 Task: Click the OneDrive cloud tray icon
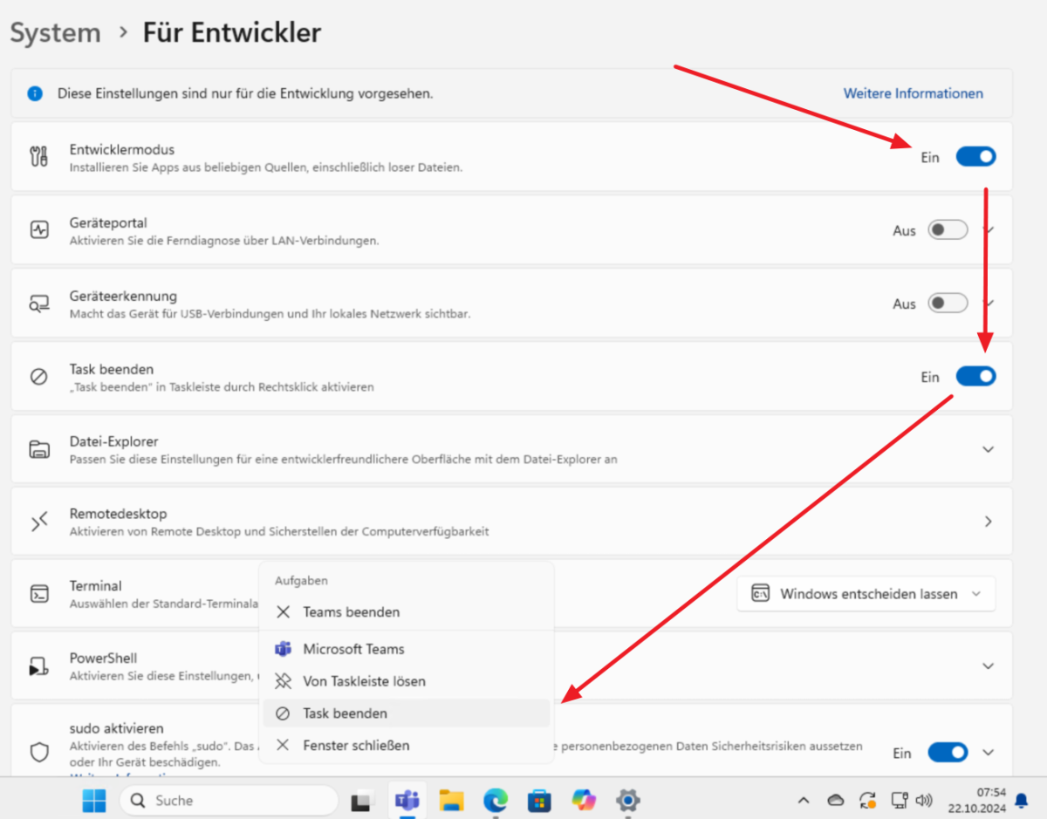point(835,800)
